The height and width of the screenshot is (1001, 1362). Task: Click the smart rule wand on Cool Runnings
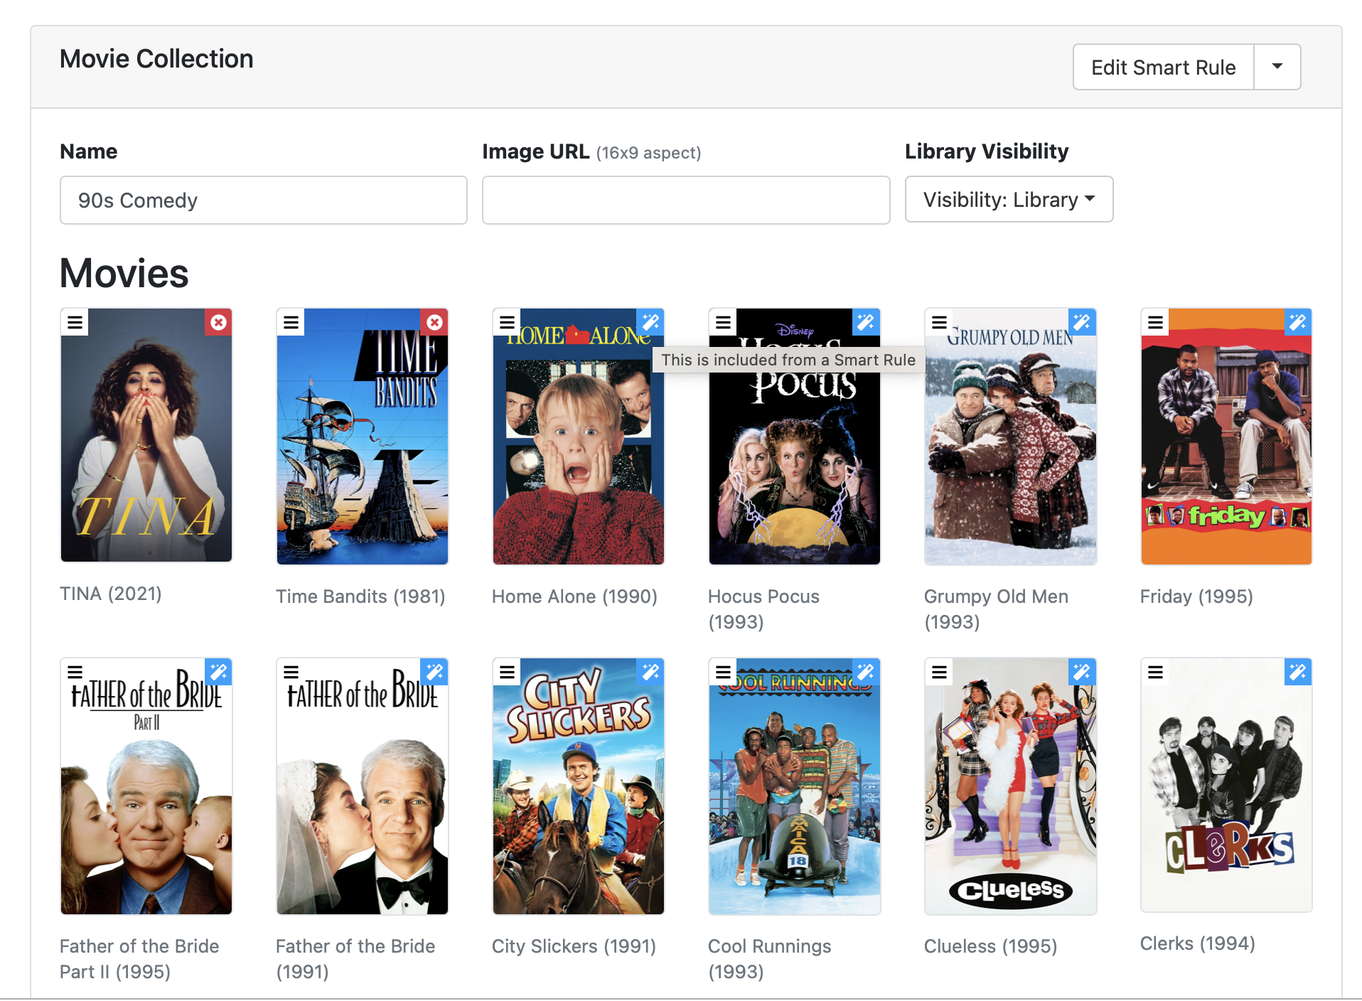pos(867,672)
